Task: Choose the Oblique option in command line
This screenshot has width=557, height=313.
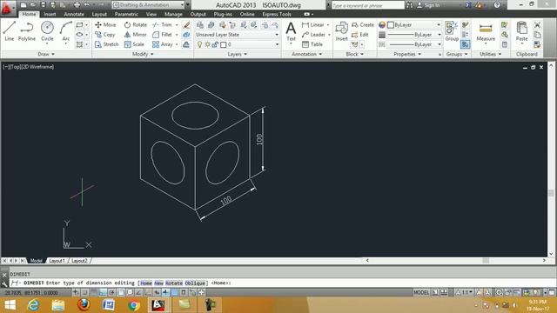Action: pyautogui.click(x=195, y=283)
